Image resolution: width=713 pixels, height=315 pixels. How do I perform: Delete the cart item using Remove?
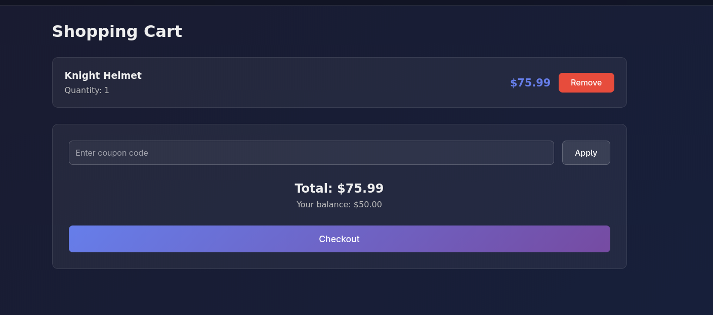[x=586, y=82]
